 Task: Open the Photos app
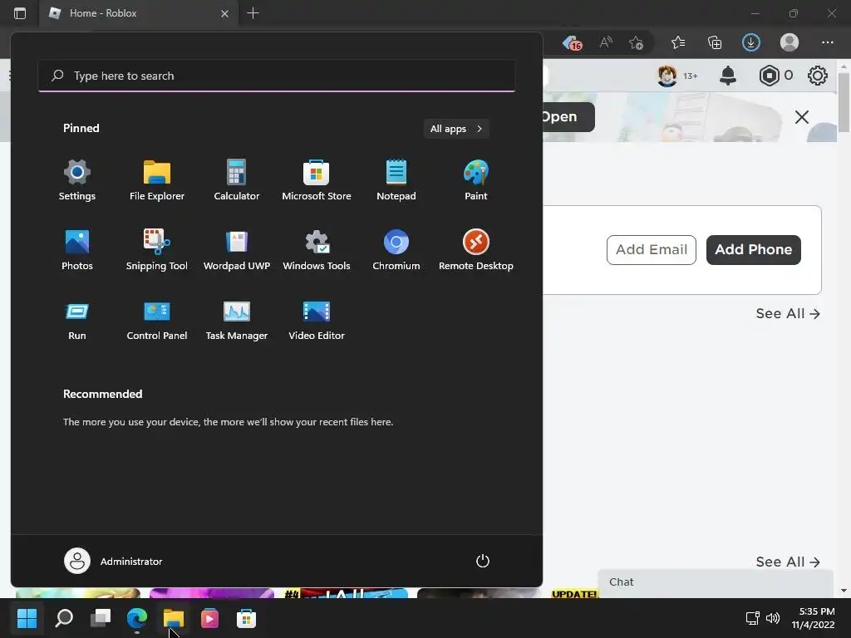[77, 250]
